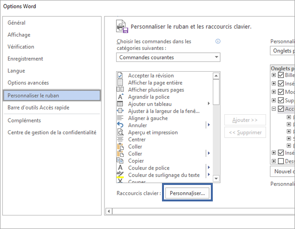Toggle the Acc tab checkbox
Viewport: 295px width, 229px height.
point(281,108)
